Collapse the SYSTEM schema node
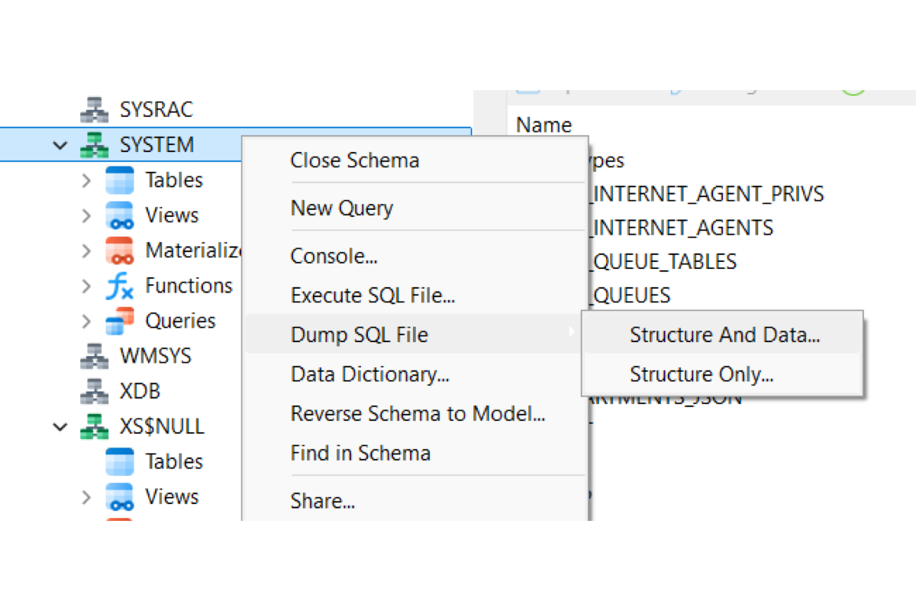 60,145
